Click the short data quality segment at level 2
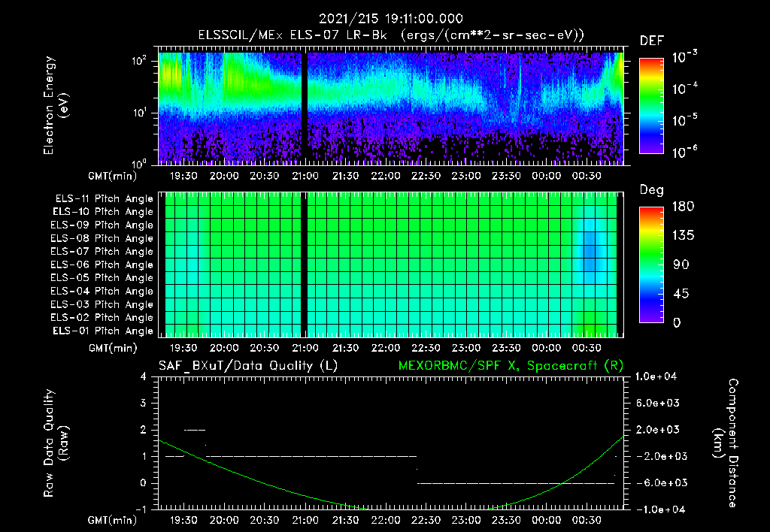 tap(195, 430)
